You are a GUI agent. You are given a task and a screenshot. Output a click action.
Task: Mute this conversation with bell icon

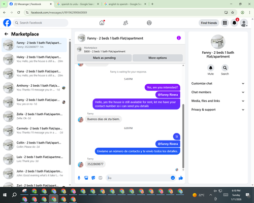click(211, 68)
